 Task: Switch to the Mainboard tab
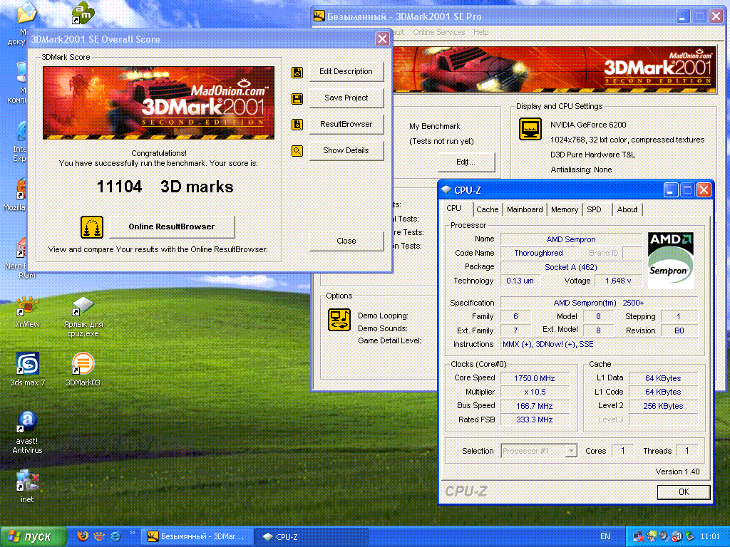tap(525, 210)
